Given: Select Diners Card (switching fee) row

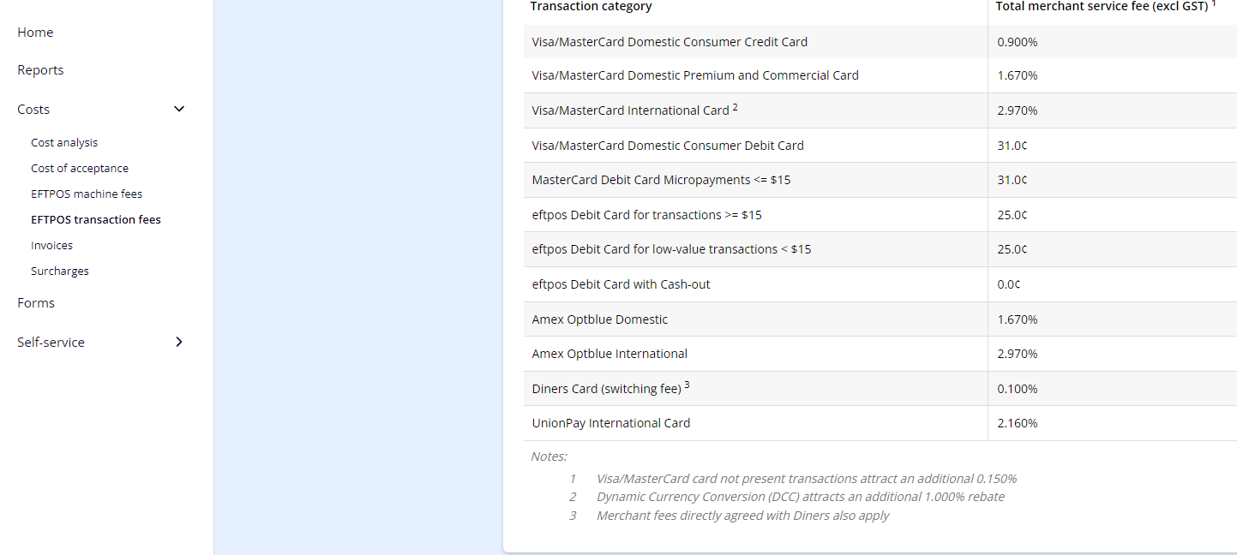Looking at the screenshot, I should [x=880, y=389].
